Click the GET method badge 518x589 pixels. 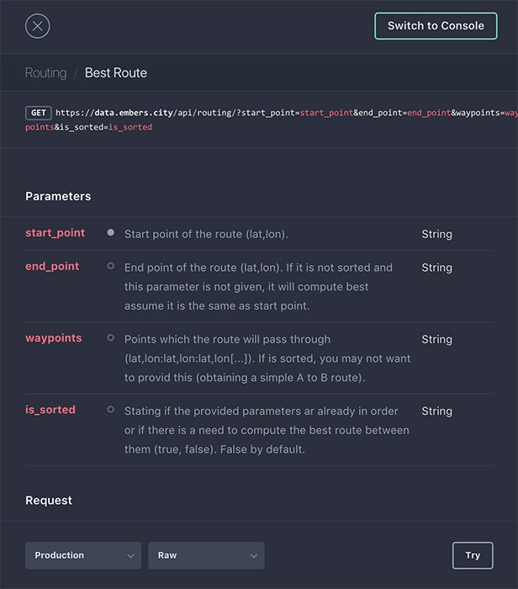point(39,113)
